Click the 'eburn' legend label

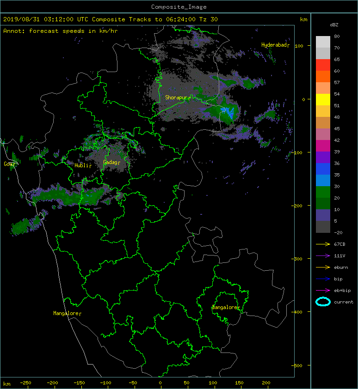341,267
